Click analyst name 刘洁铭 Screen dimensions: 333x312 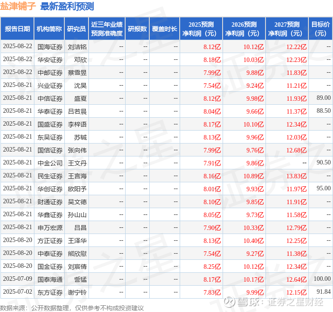[77, 47]
